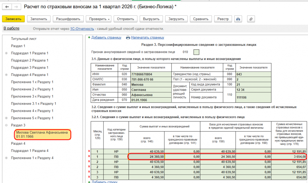
Task: Click the printer icon beside Напечатать страницу
Action: pos(128,38)
